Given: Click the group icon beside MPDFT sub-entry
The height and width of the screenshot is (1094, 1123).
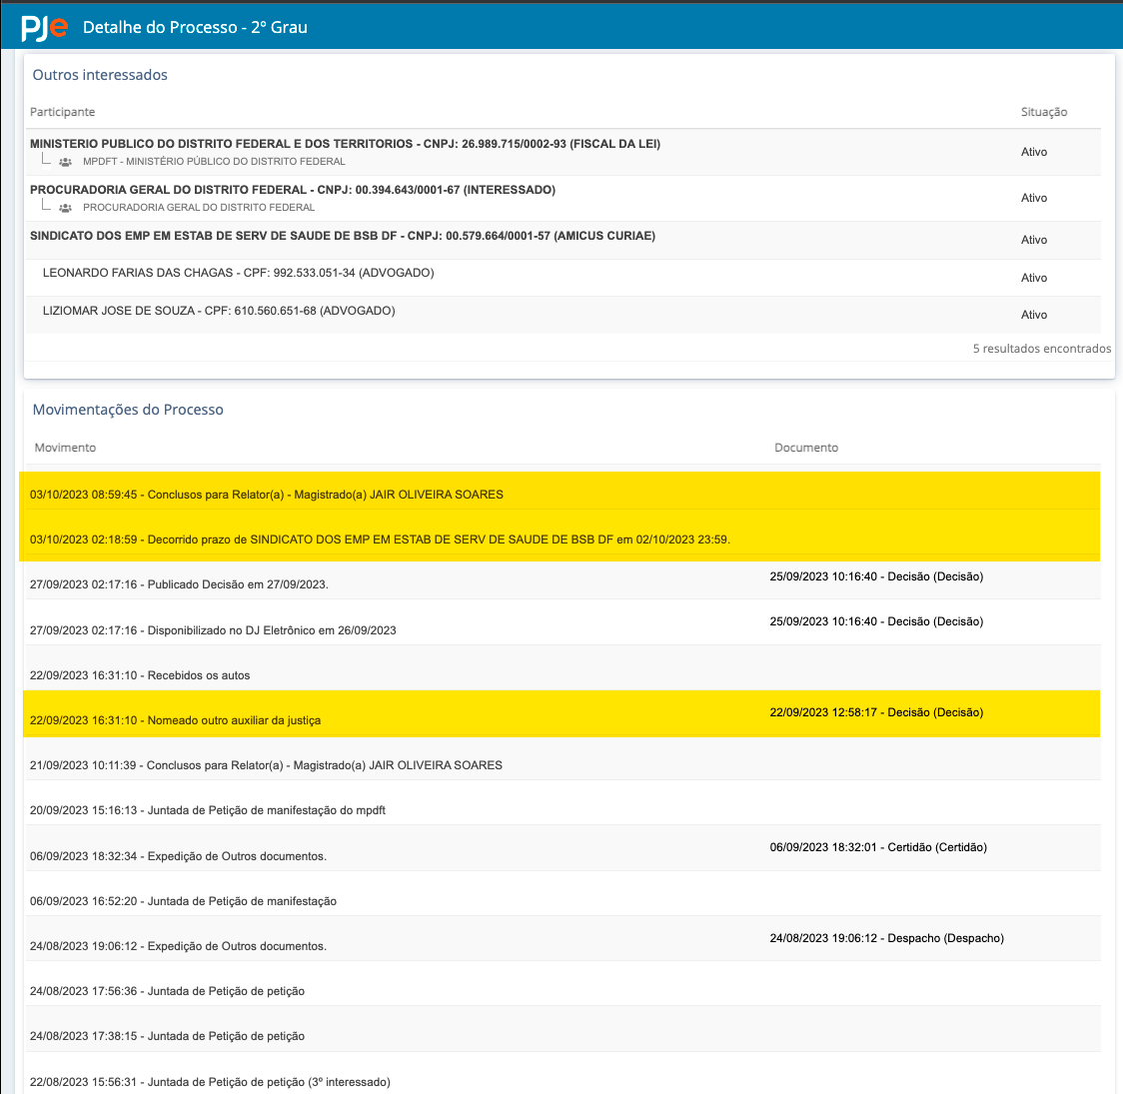Looking at the screenshot, I should [x=66, y=162].
